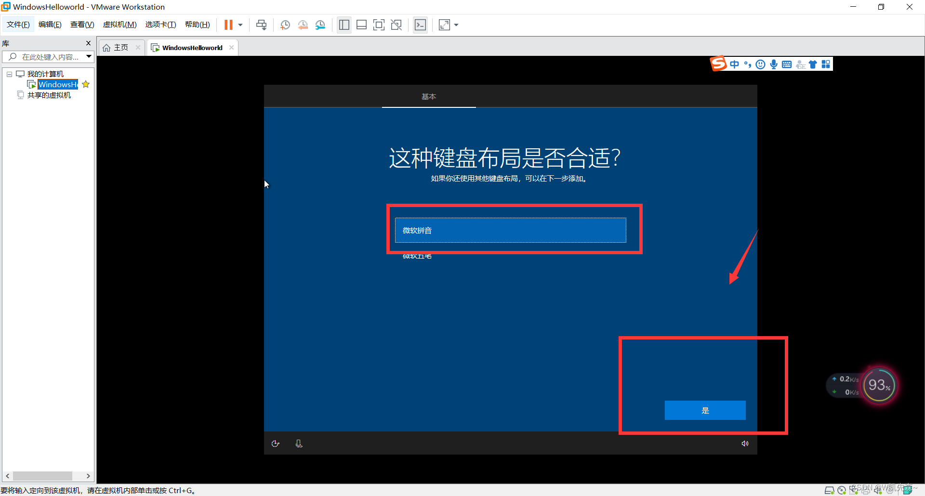Close the 库 library panel
Screen dimensions: 925x496
tap(88, 43)
